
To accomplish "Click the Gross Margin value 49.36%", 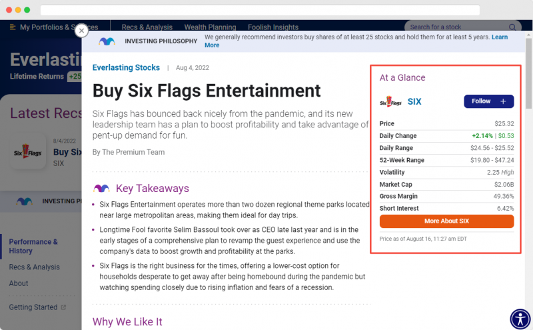I will coord(504,196).
